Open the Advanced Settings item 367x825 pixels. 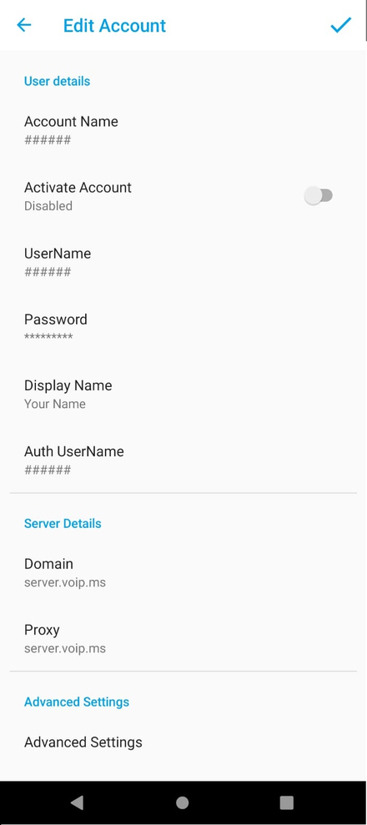click(183, 742)
